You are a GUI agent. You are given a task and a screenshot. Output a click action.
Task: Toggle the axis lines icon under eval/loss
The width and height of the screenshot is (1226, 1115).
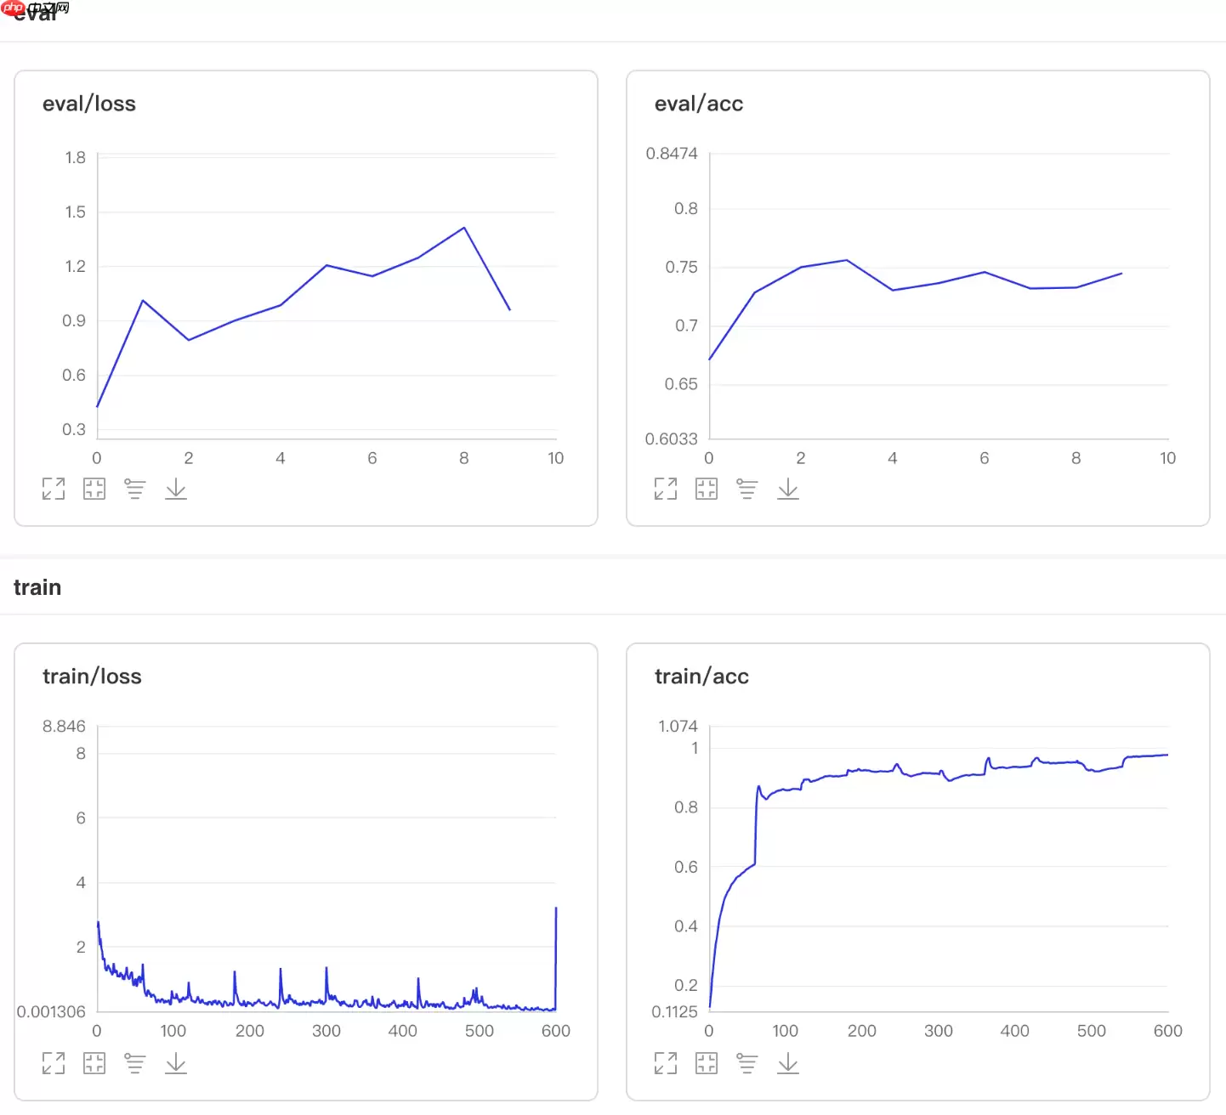pyautogui.click(x=135, y=489)
